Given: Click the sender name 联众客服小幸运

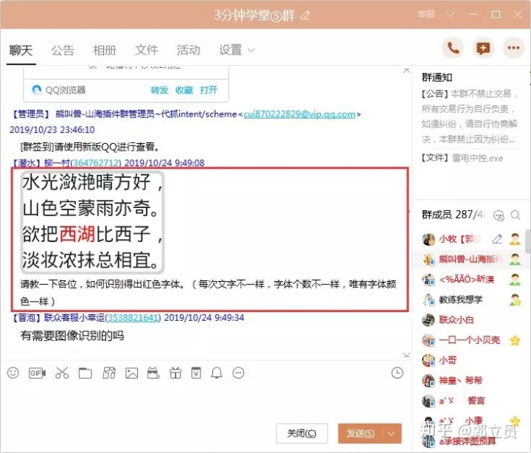Looking at the screenshot, I should pyautogui.click(x=74, y=318).
